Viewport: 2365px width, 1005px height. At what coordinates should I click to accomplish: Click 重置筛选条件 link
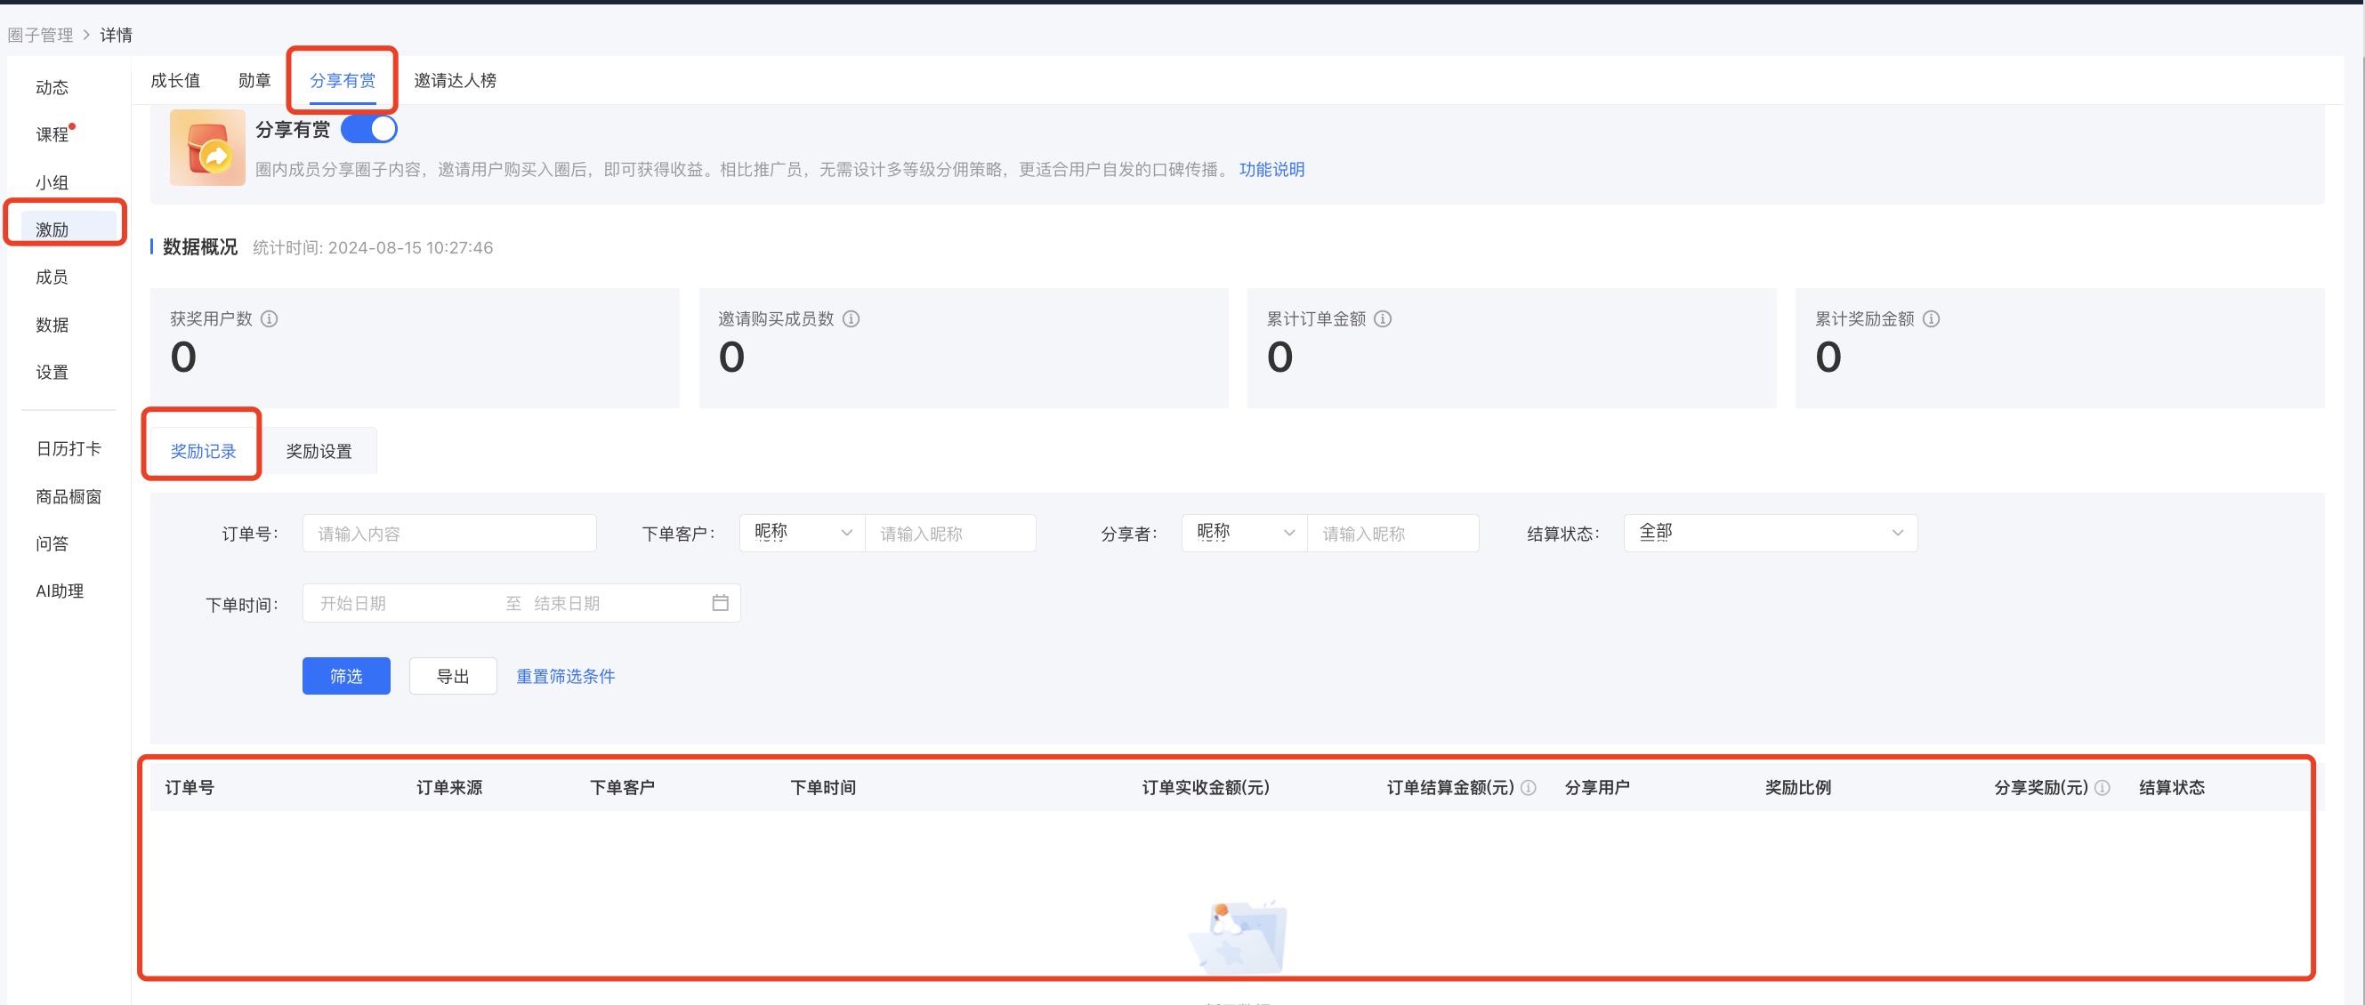click(566, 677)
